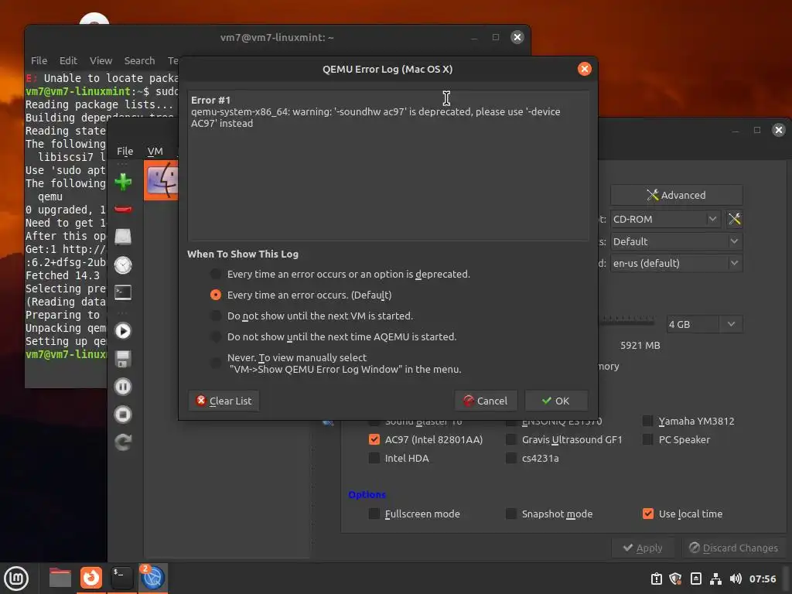792x594 pixels.
Task: Click the Clear List button
Action: (224, 401)
